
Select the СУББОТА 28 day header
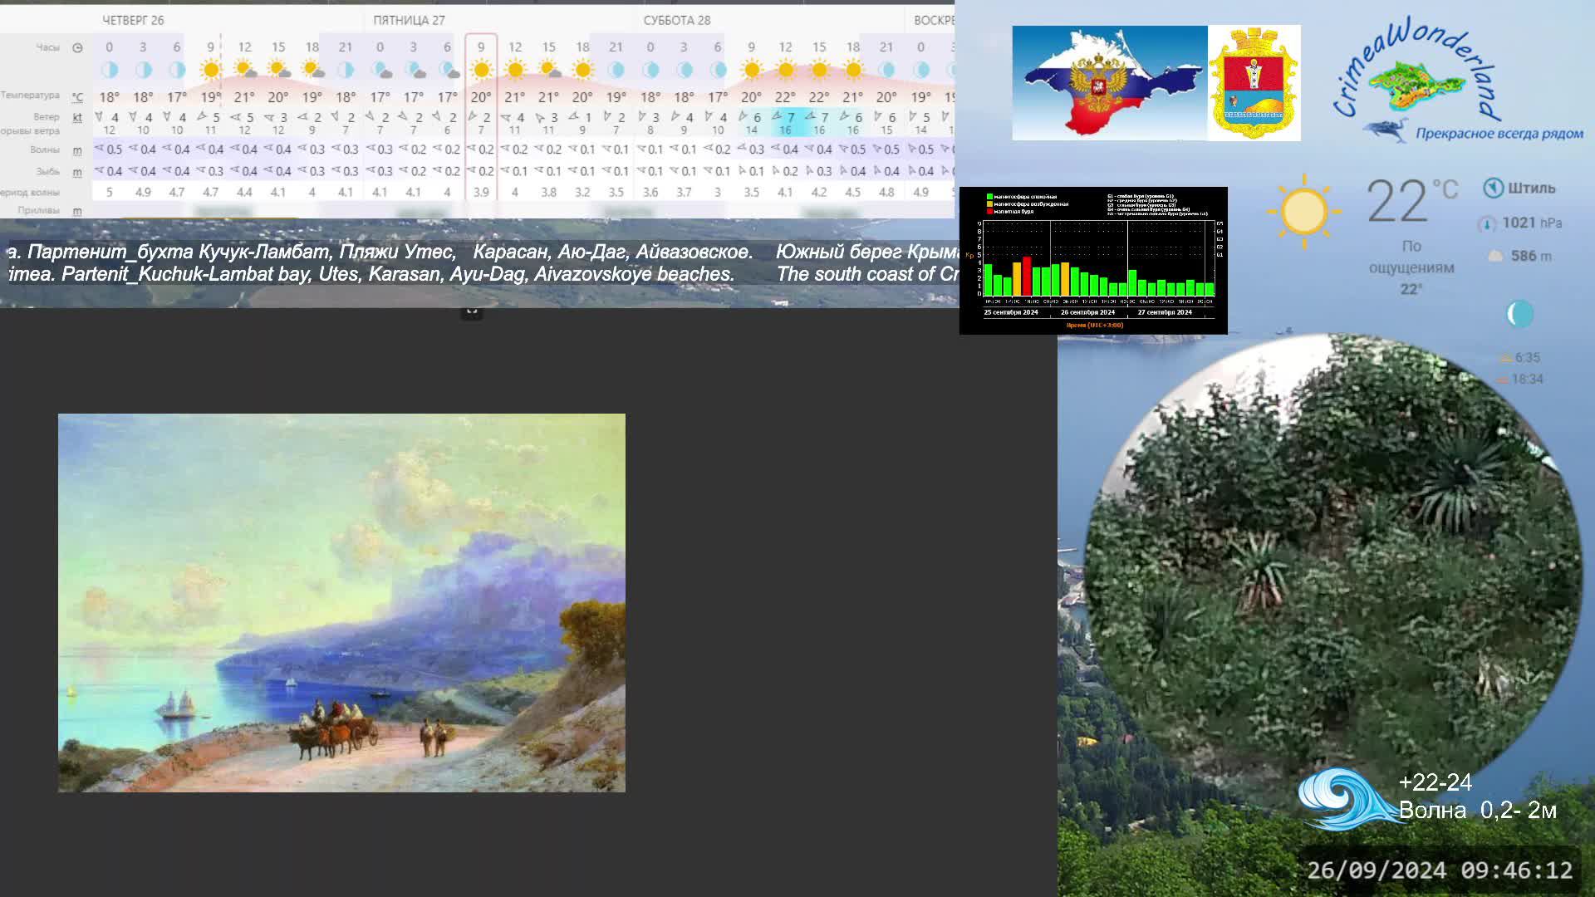677,20
